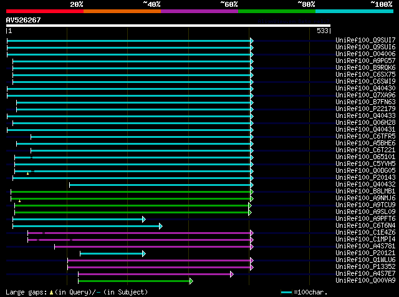Image resolution: width=399 pixels, height=297 pixels.
Task: Click the green ~80% legend segment
Action: pos(277,11)
